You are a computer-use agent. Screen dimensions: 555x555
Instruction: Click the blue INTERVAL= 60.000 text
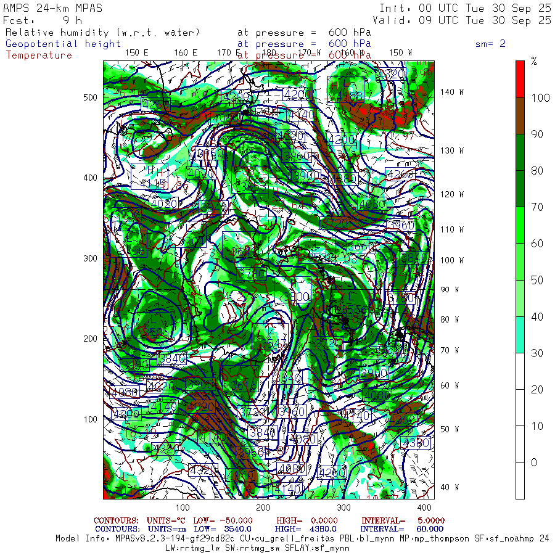tap(401, 529)
